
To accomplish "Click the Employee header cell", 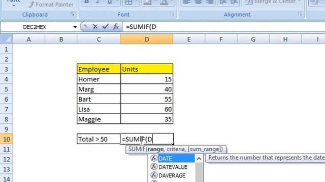I will point(99,69).
